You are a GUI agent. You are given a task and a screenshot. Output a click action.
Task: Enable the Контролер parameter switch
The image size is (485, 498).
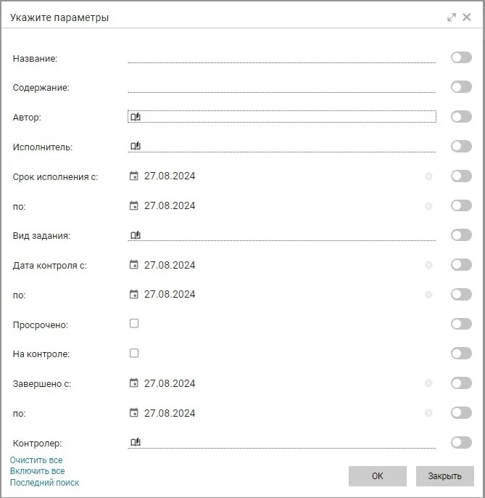(x=461, y=442)
